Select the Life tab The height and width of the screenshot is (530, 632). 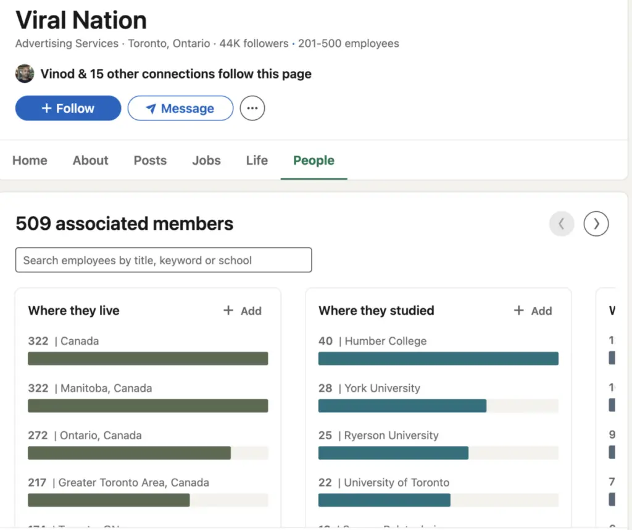tap(256, 160)
